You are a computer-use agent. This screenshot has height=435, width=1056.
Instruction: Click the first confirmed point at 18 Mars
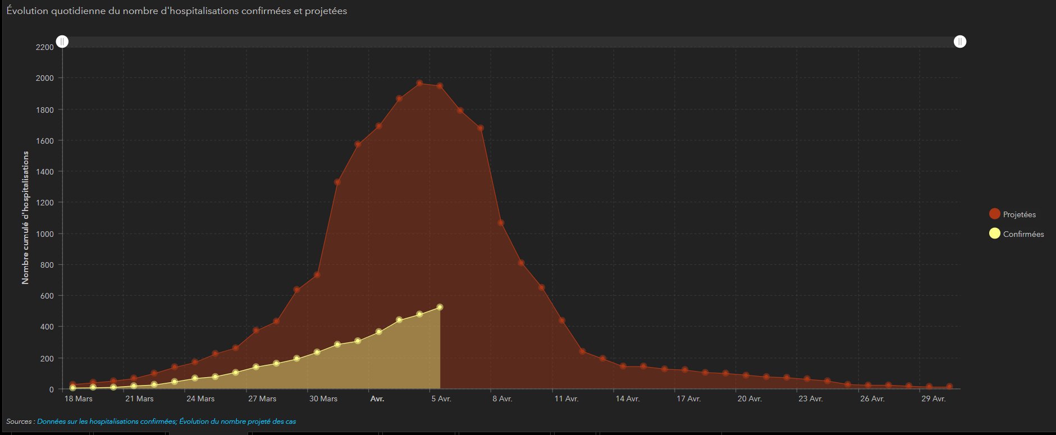[72, 388]
